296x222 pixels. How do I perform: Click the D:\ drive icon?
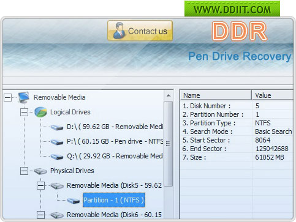[x=57, y=128]
